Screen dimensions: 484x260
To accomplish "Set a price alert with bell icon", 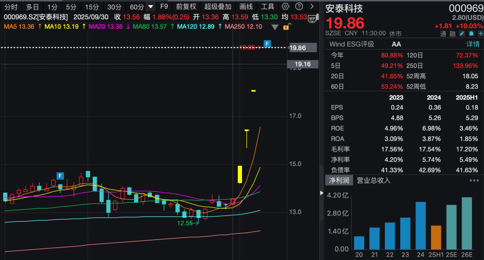I will 471,34.
